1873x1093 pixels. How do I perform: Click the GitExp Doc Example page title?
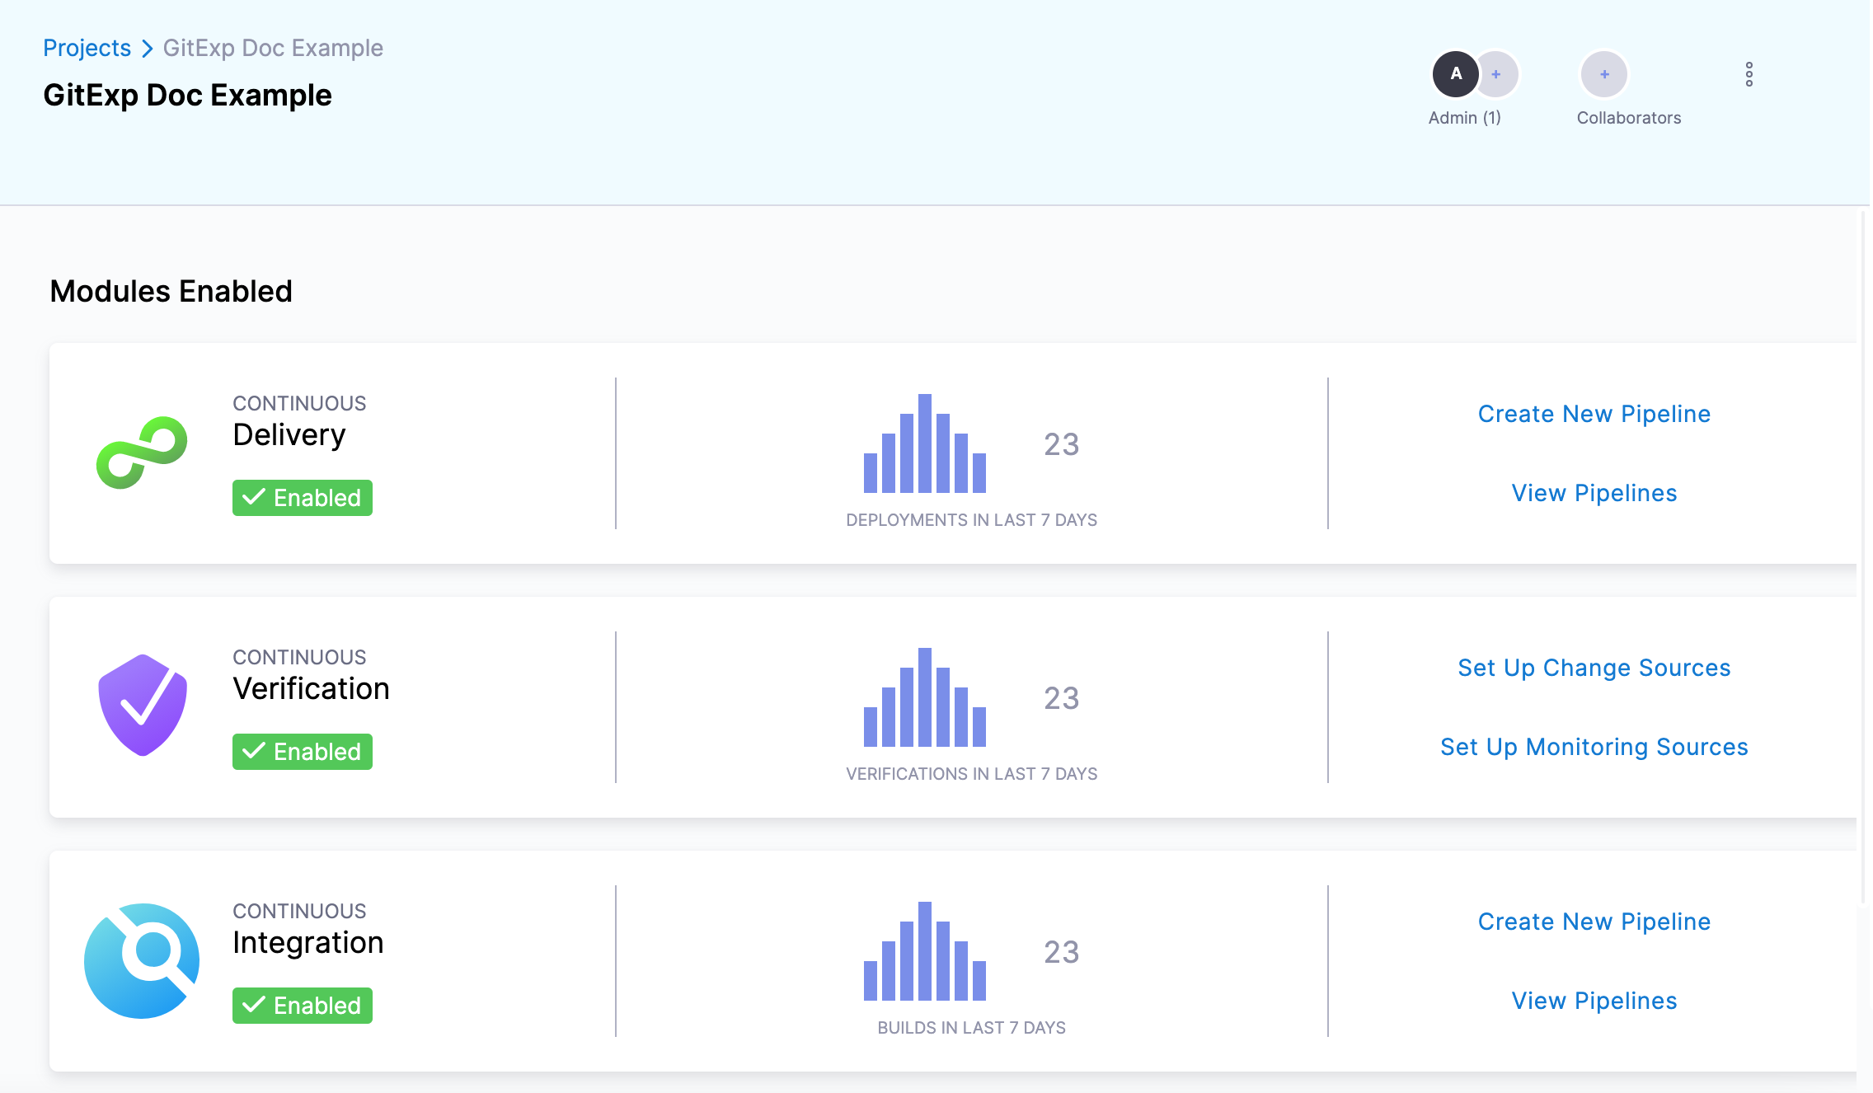point(187,95)
